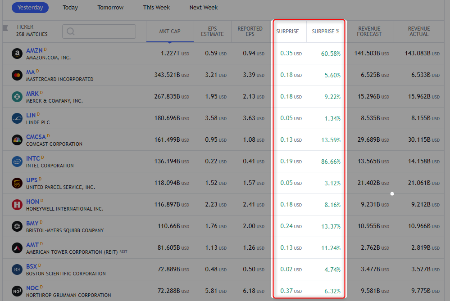Open the Next Week tab
450x301 pixels.
(x=204, y=8)
